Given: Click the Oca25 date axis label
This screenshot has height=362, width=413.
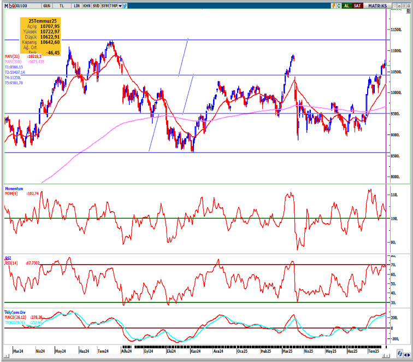Looking at the screenshot, I should click(x=243, y=351).
